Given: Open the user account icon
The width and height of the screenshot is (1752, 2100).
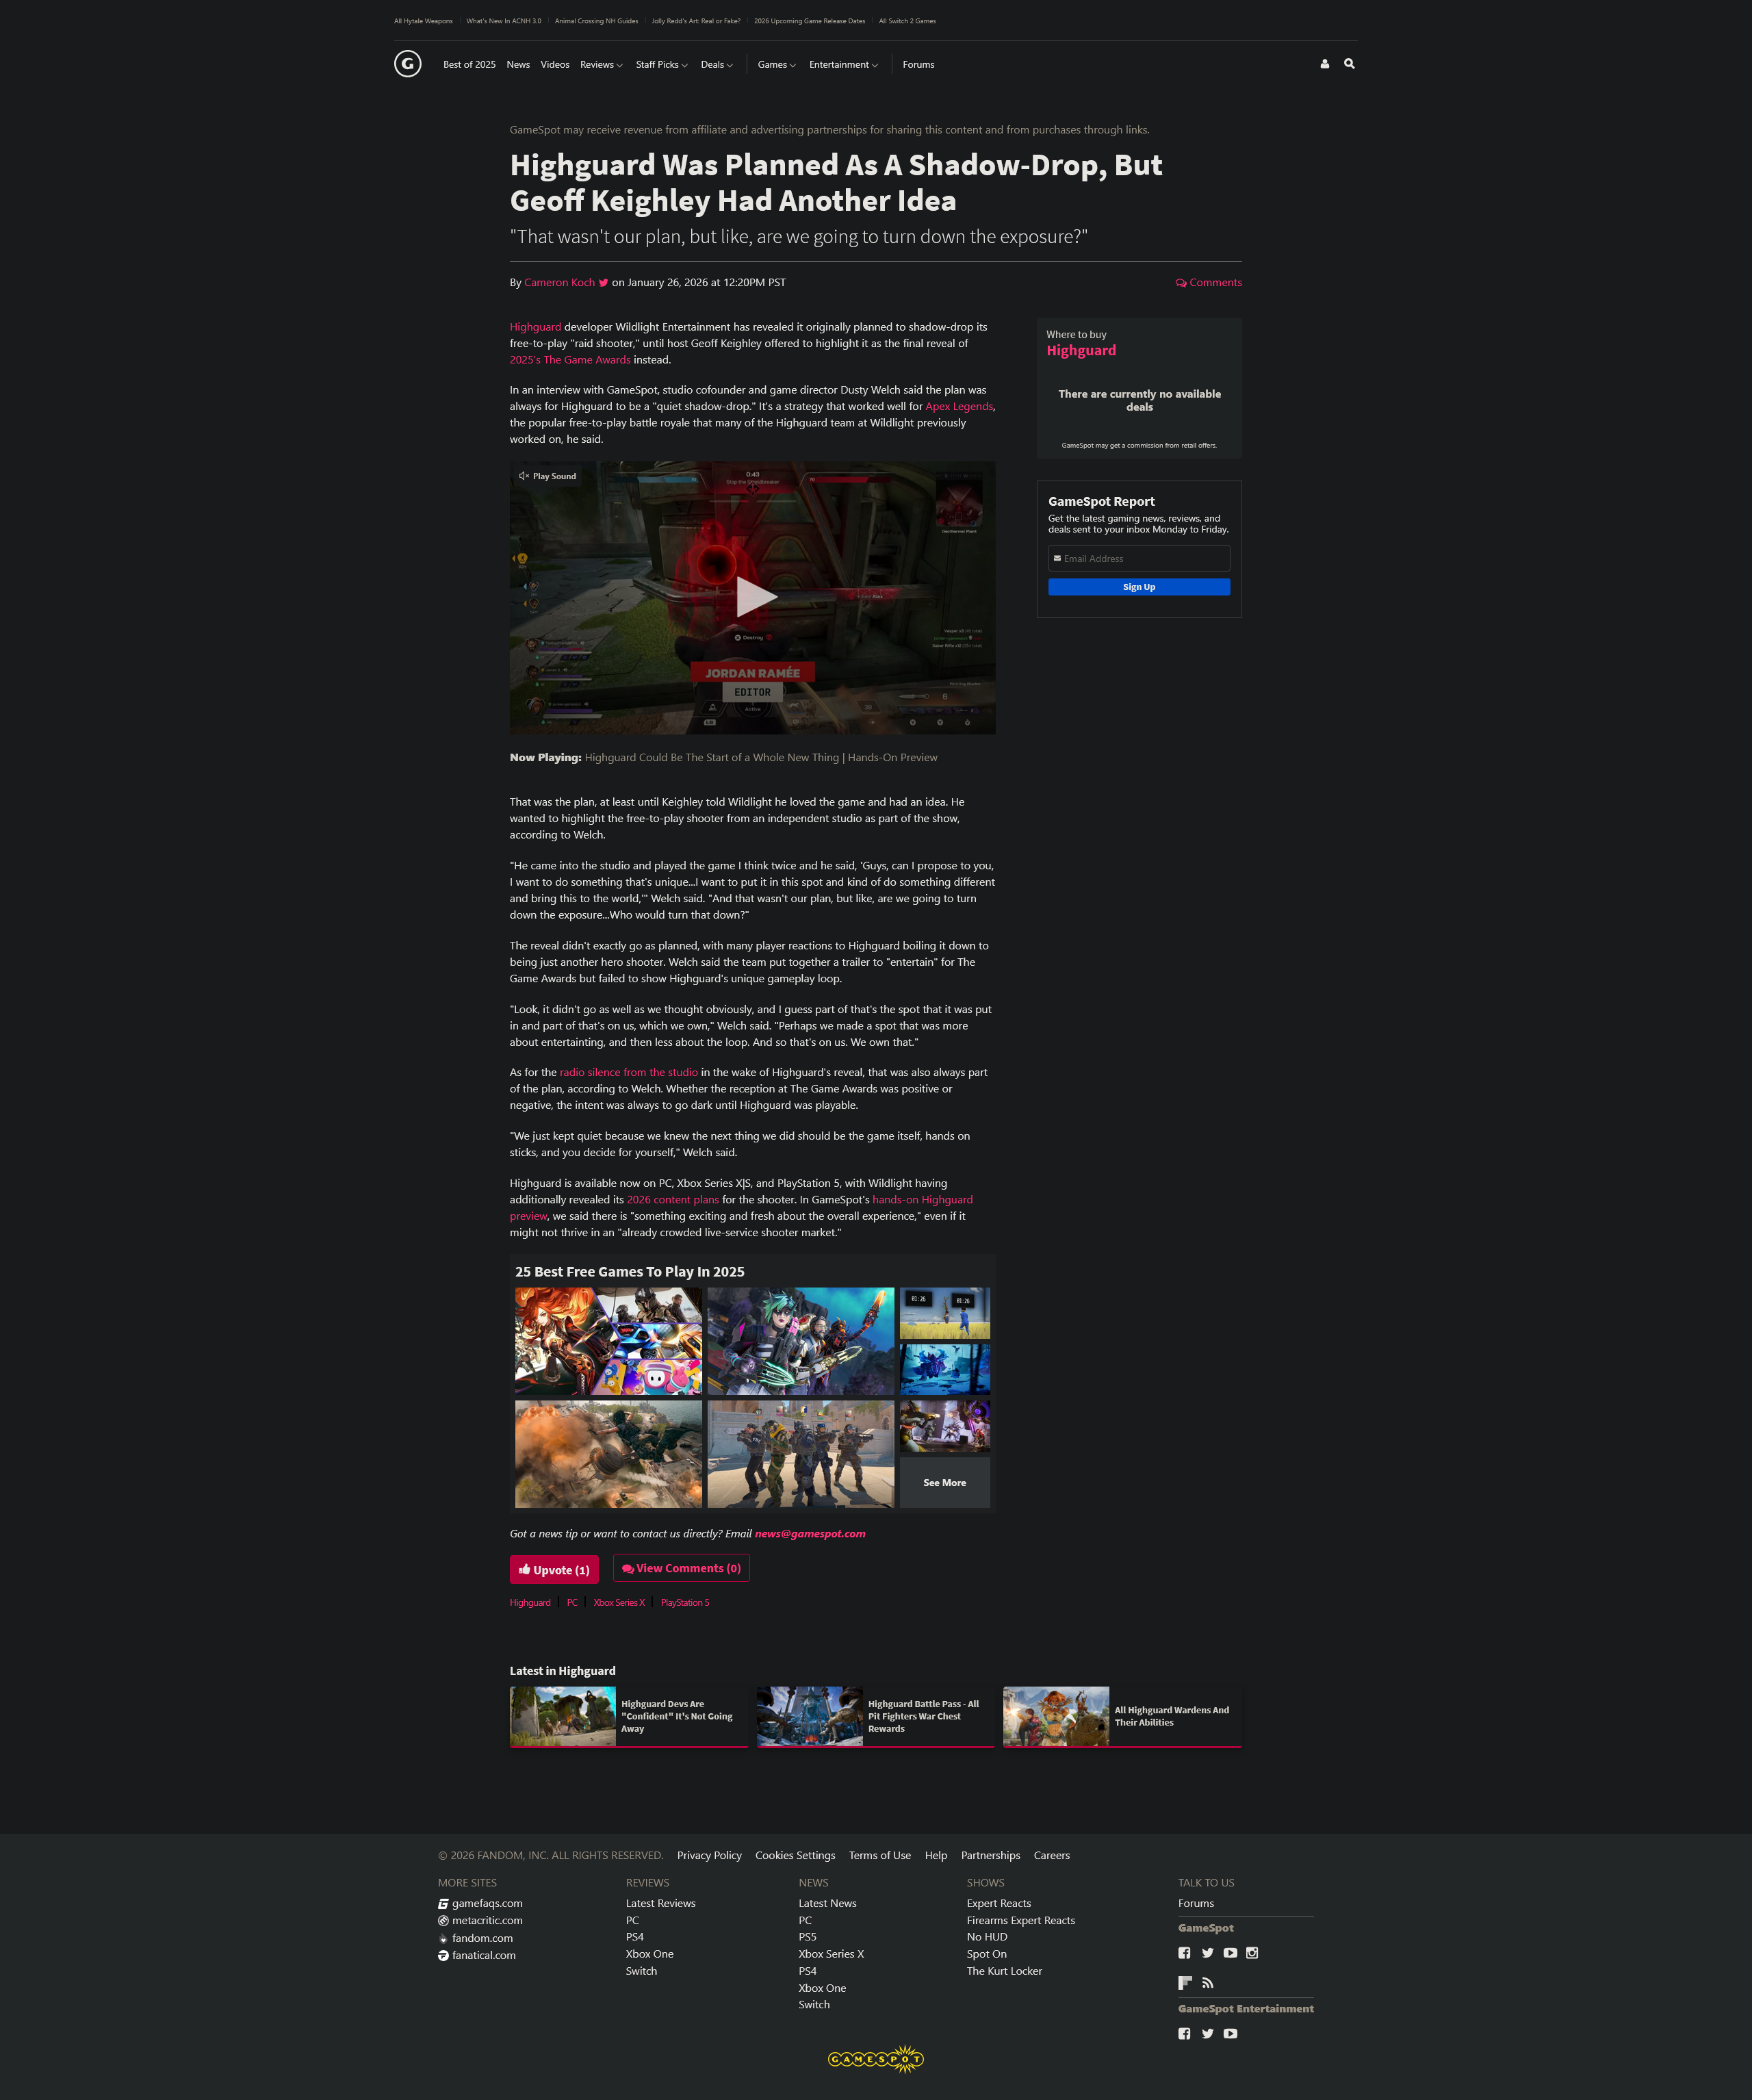Looking at the screenshot, I should [x=1324, y=64].
